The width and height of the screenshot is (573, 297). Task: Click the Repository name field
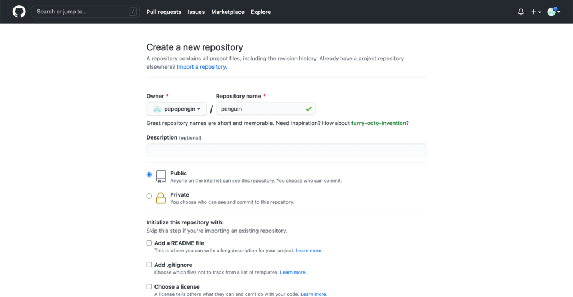(x=266, y=109)
